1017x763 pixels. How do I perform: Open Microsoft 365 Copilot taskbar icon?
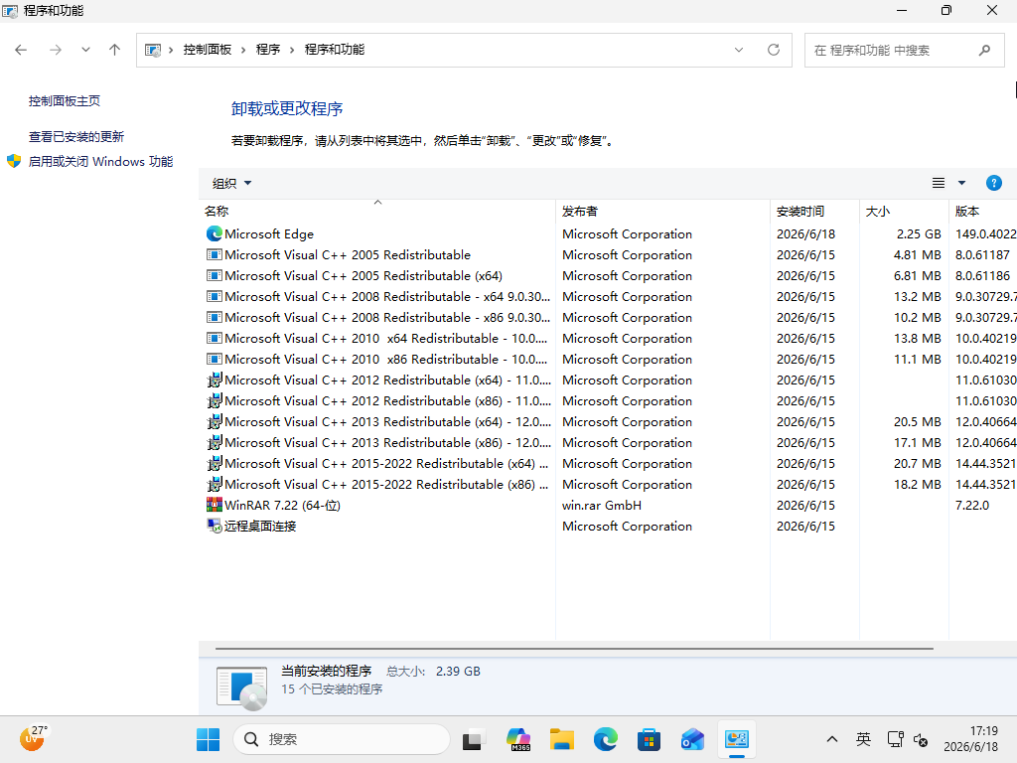pos(518,739)
